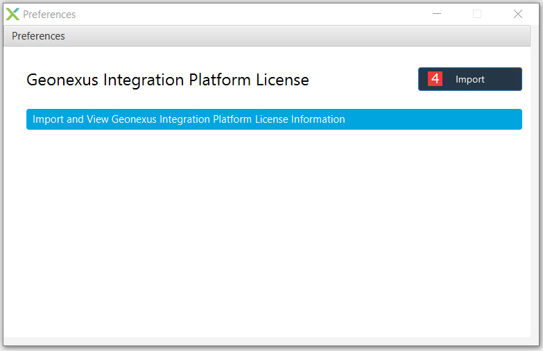Click the word Geonexus in the heading
Image resolution: width=543 pixels, height=351 pixels.
(x=62, y=80)
